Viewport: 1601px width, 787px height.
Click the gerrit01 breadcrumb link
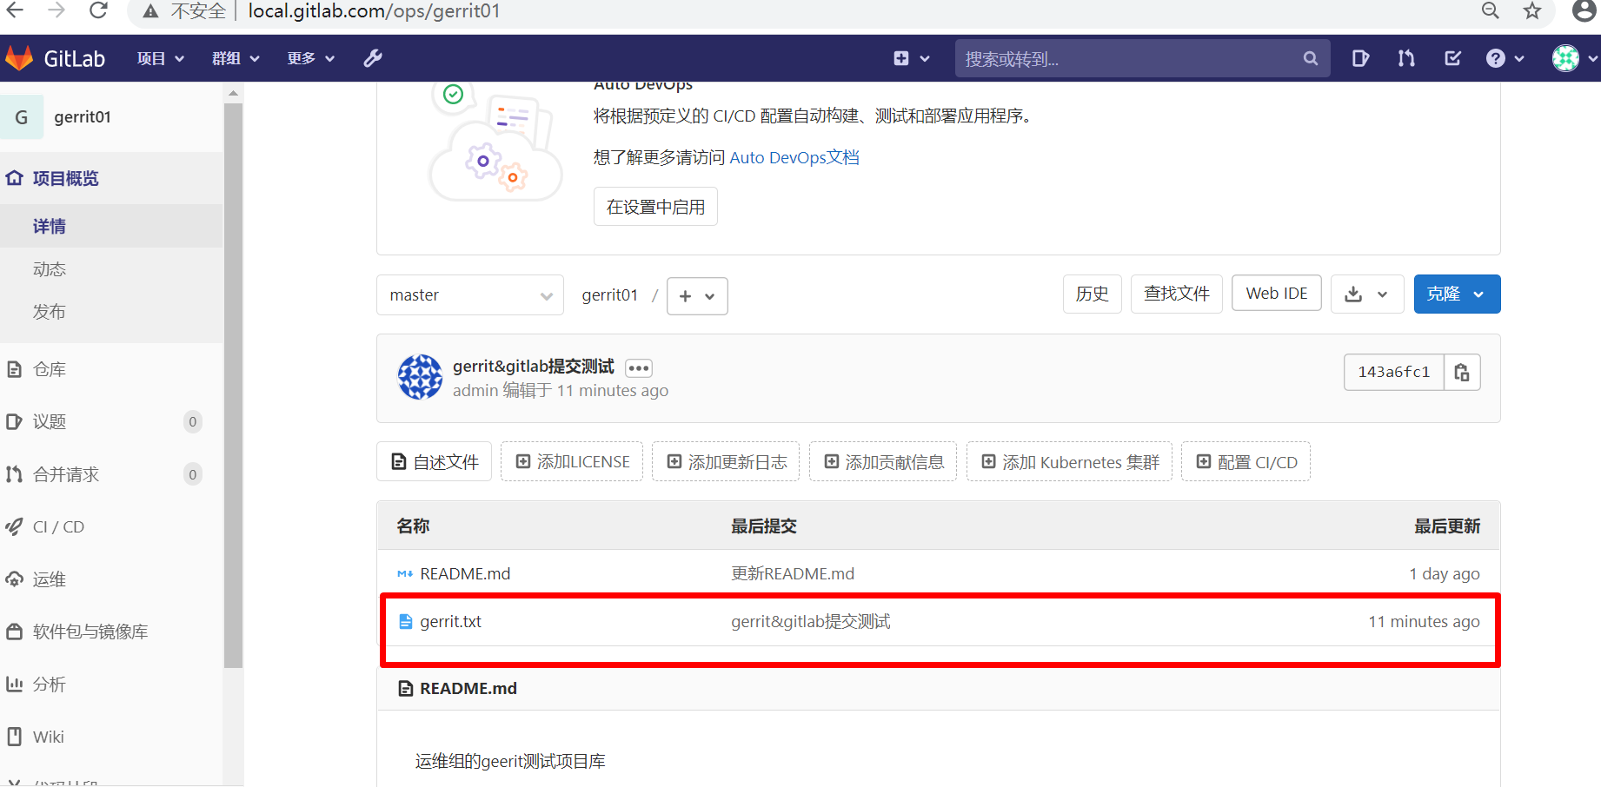(610, 295)
